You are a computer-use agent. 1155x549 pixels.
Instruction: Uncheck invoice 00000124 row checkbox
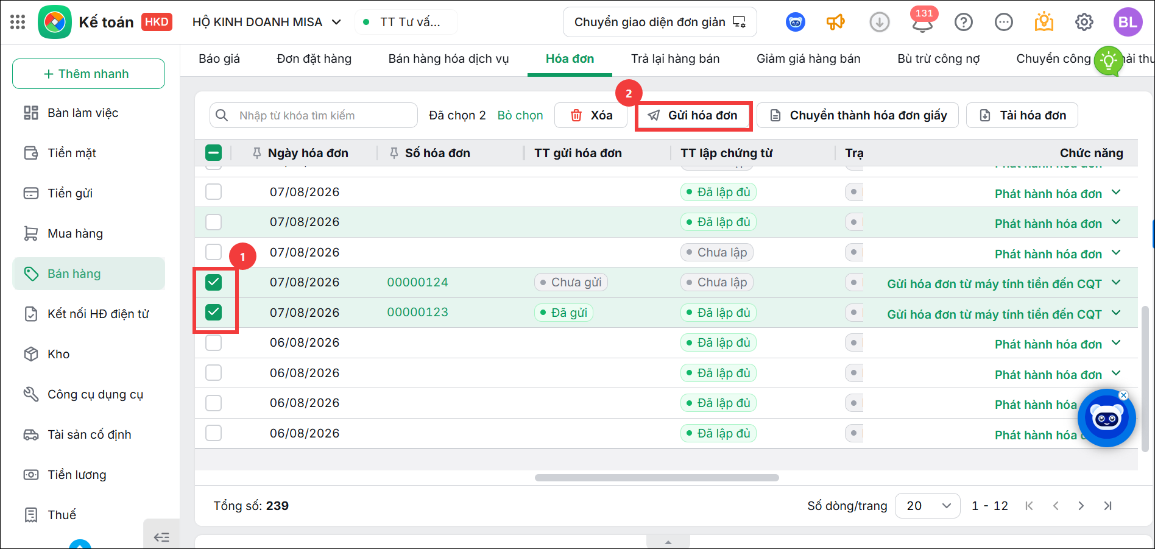(214, 282)
